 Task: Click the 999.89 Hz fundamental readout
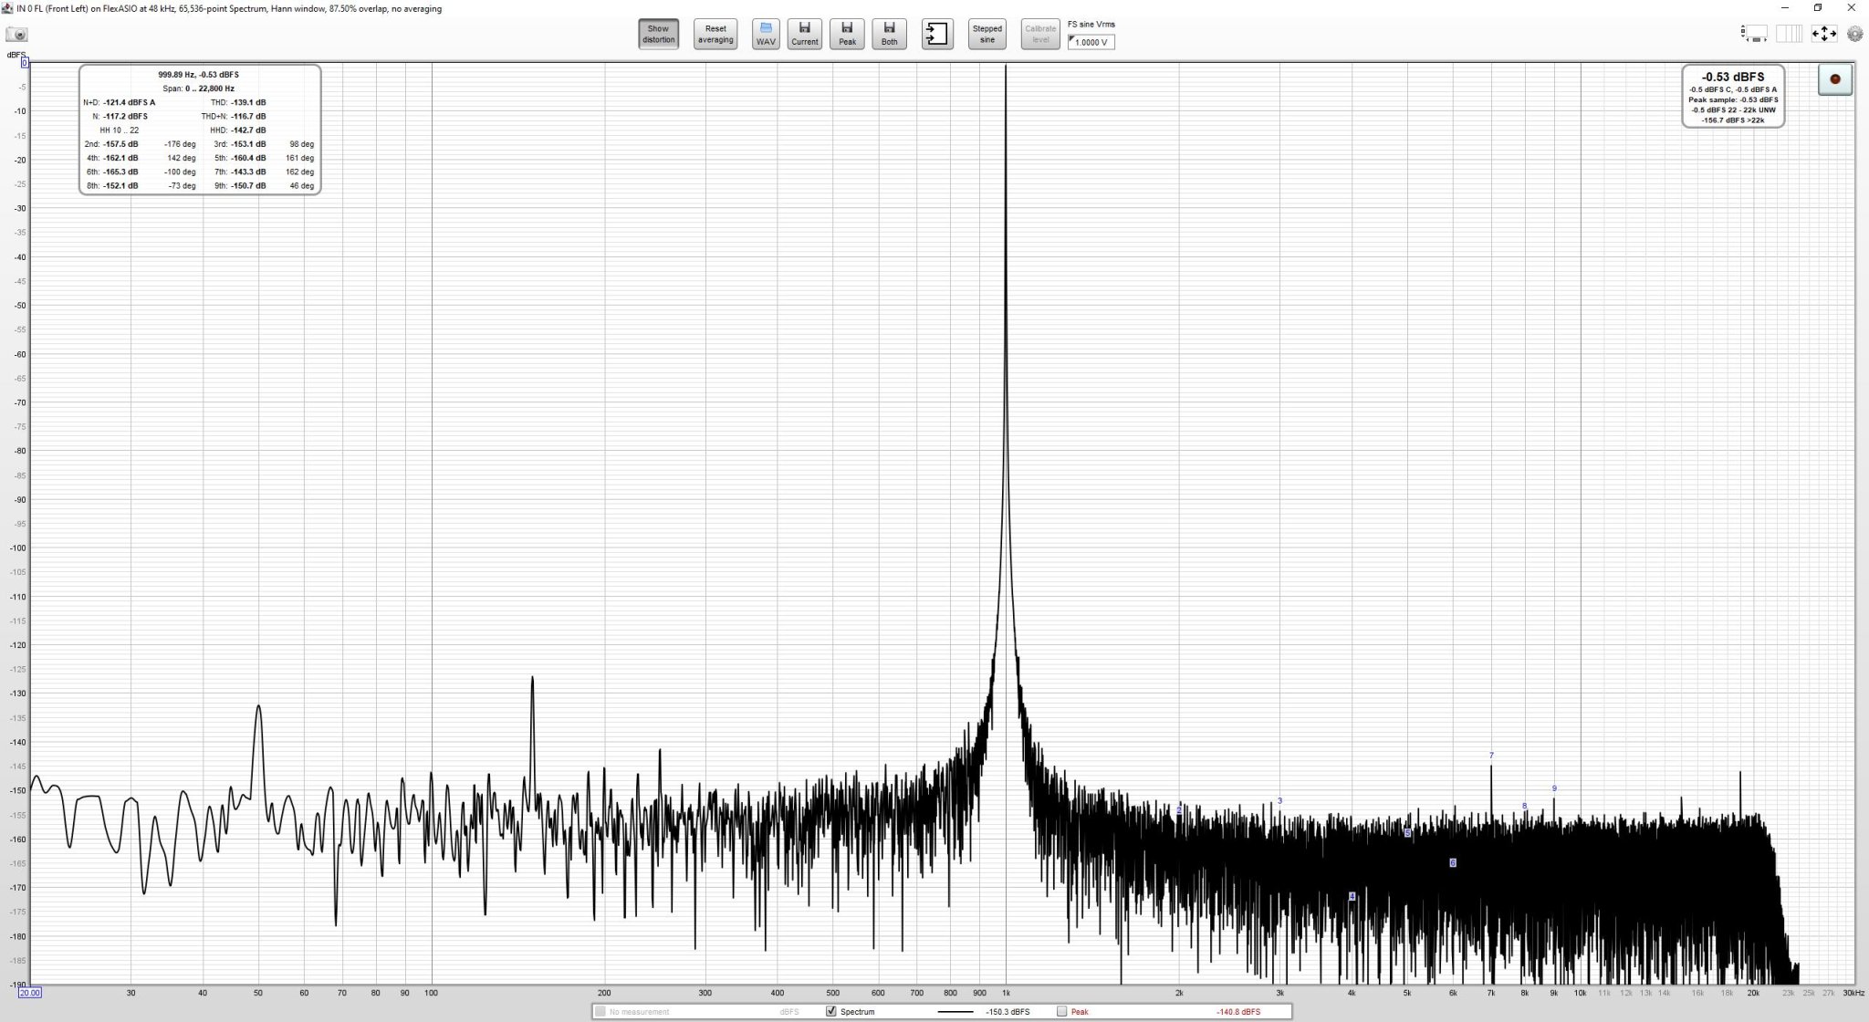[199, 75]
